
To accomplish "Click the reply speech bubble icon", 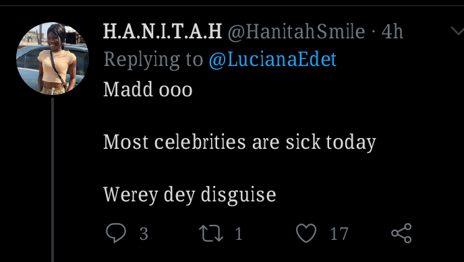I will coord(116,233).
